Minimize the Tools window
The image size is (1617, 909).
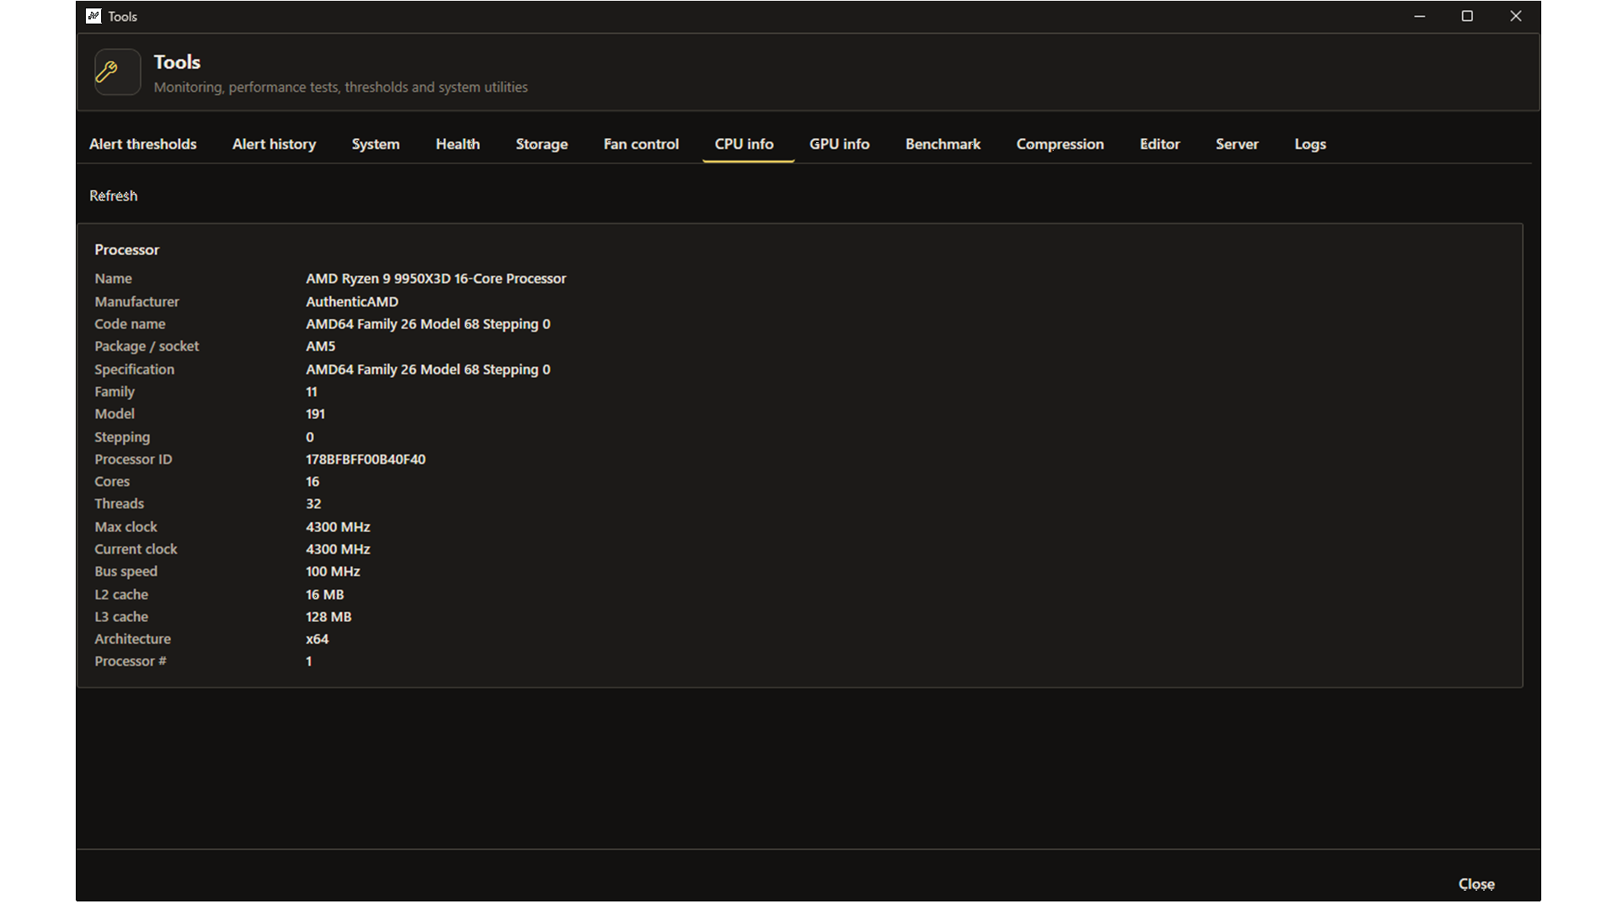pyautogui.click(x=1420, y=16)
